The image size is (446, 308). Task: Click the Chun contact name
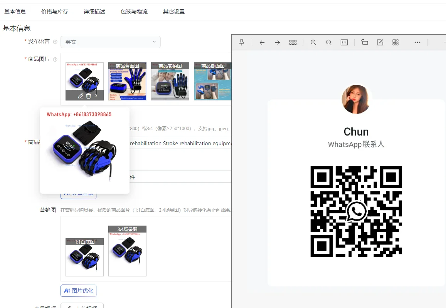356,132
